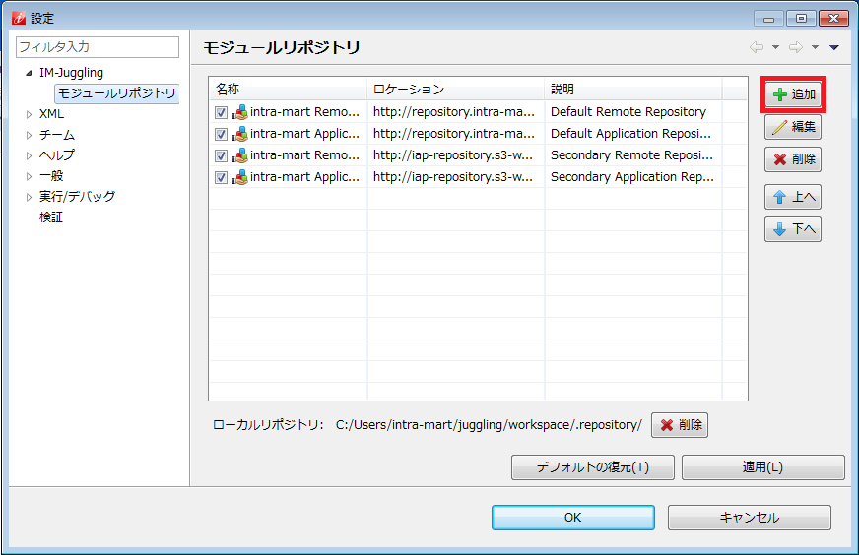This screenshot has width=859, height=555.
Task: Click the back navigation arrow icon
Action: [x=757, y=47]
